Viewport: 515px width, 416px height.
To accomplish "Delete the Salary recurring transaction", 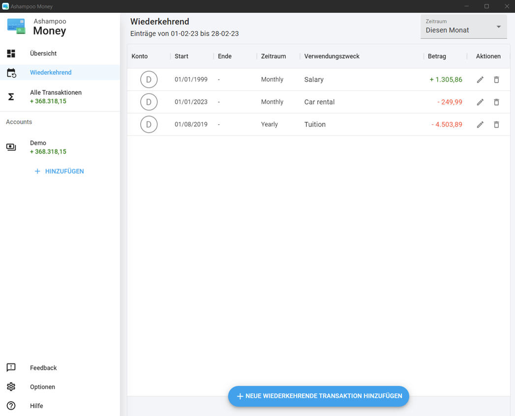I will pyautogui.click(x=496, y=80).
